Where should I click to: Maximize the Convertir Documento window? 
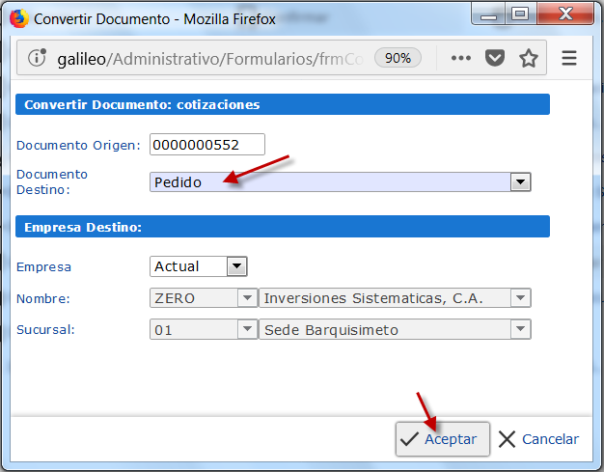520,14
